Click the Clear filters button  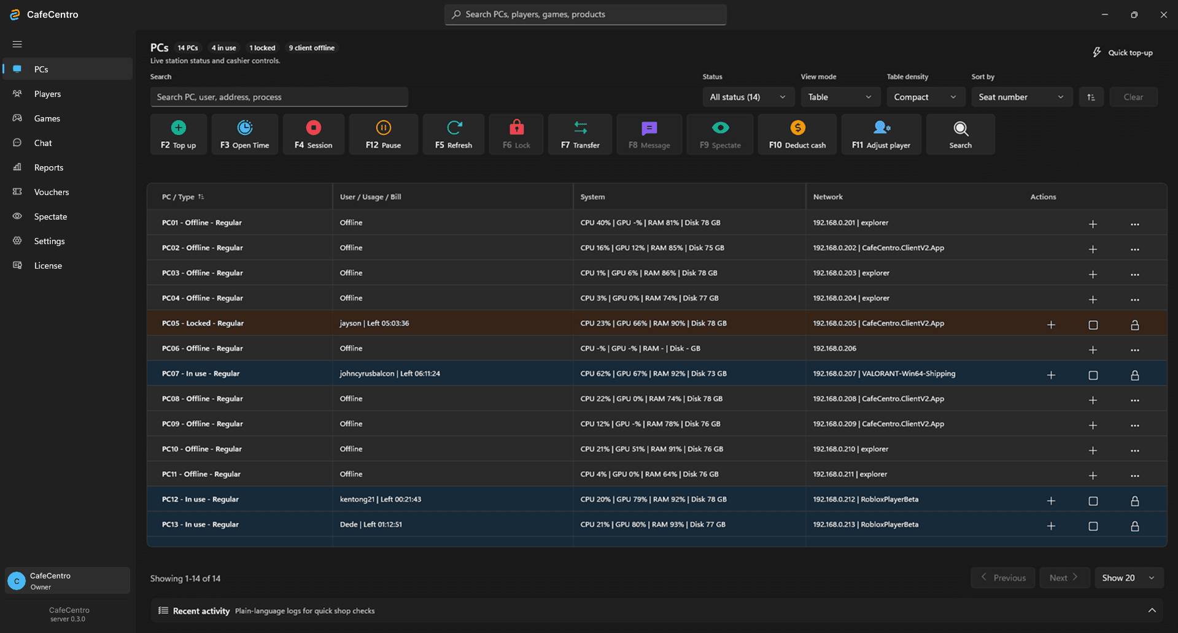[x=1133, y=97]
